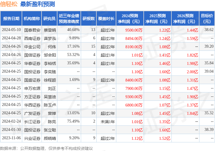The image size is (215, 151).
Task: Click the 2024预测净利润 column header
Action: coord(130,19)
